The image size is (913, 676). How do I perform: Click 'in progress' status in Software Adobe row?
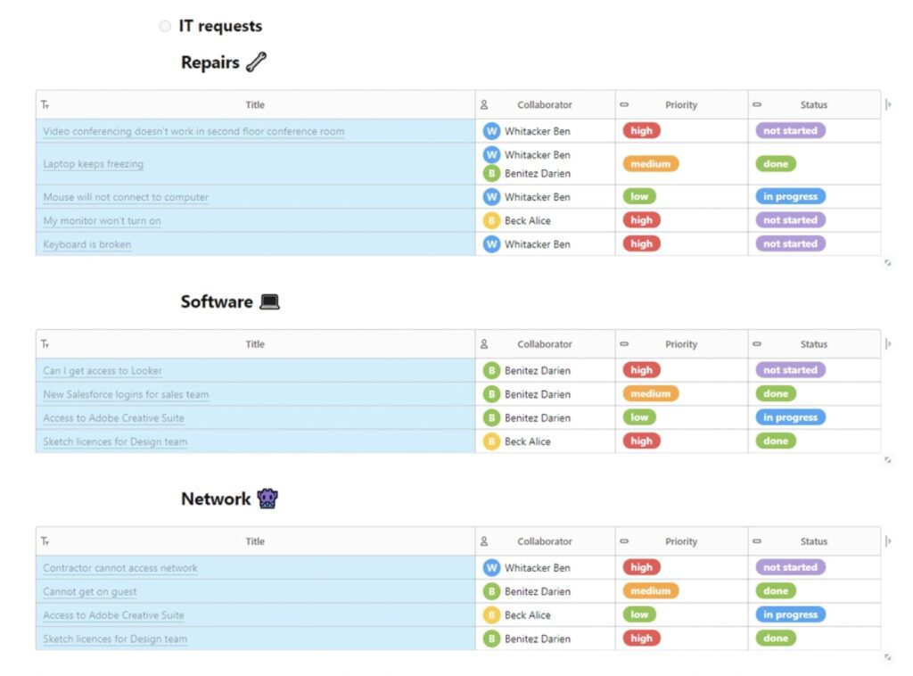point(790,417)
